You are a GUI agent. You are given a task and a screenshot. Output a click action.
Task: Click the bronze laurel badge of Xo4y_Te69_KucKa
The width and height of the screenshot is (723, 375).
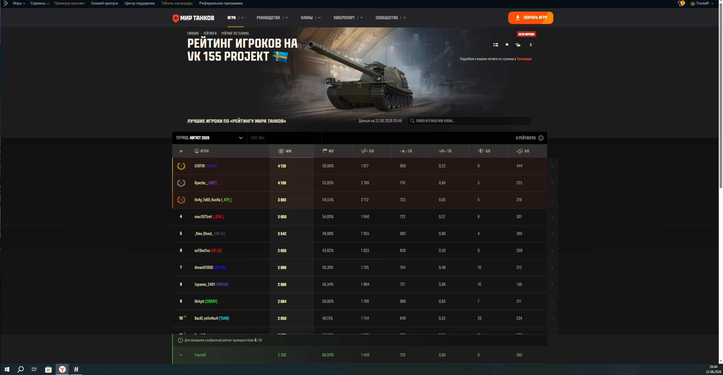181,200
